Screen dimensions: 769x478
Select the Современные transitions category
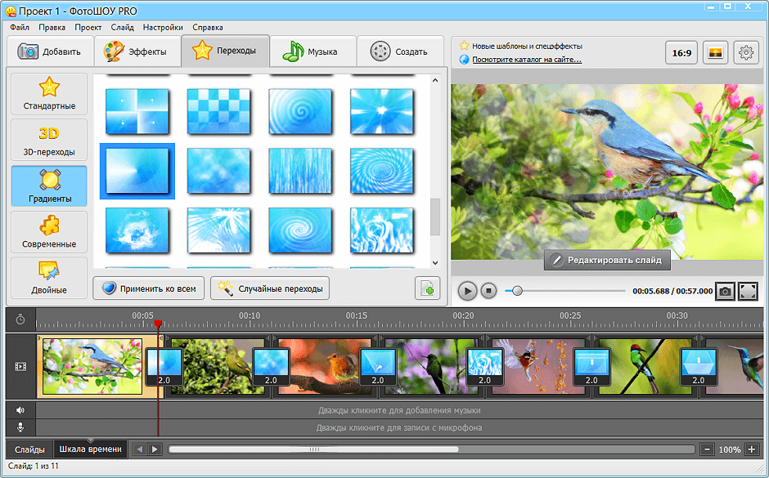(49, 232)
